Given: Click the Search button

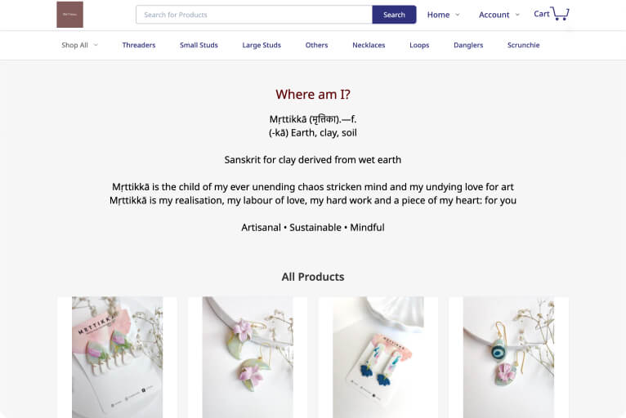Looking at the screenshot, I should pos(394,15).
